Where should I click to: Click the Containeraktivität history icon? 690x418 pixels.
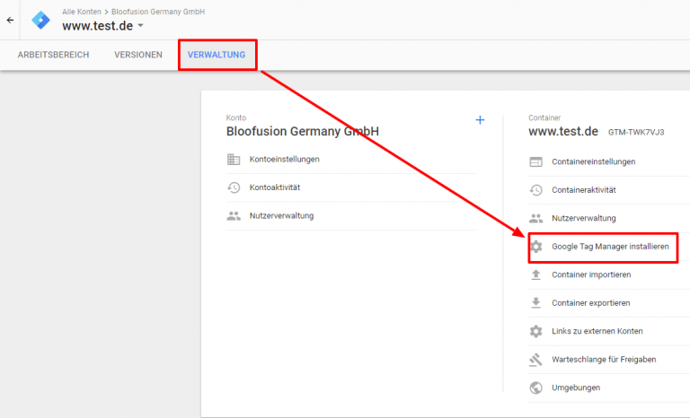pos(536,190)
